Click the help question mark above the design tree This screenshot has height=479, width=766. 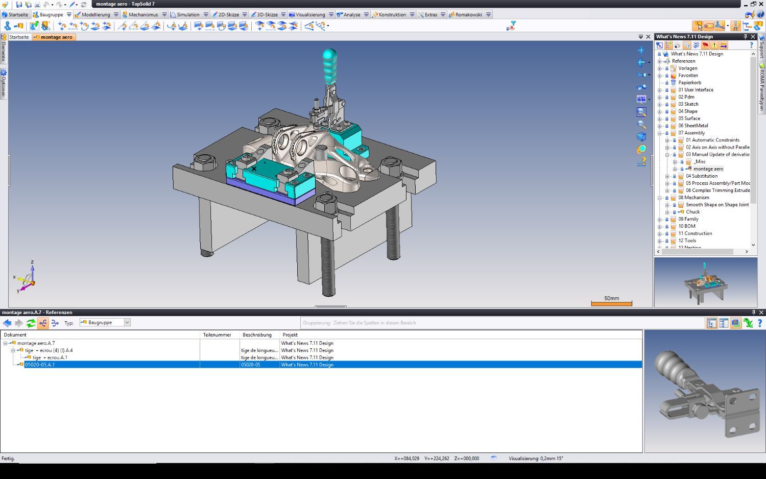[751, 45]
